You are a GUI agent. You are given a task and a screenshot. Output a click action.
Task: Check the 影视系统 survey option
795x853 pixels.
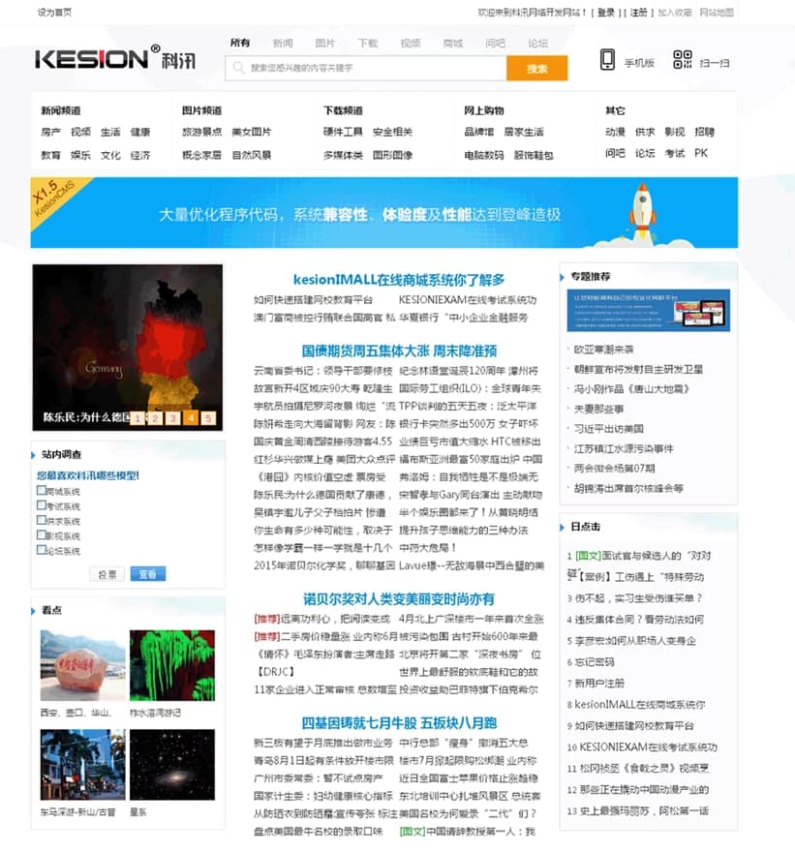[42, 534]
